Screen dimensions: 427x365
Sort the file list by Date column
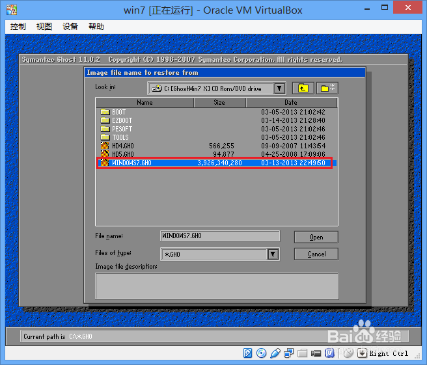coord(291,103)
